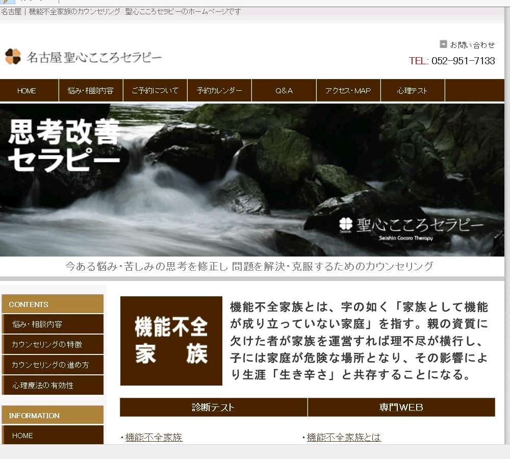Image resolution: width=510 pixels, height=459 pixels.
Task: Click the arrow icon beside お問い合わせ
Action: click(x=443, y=44)
